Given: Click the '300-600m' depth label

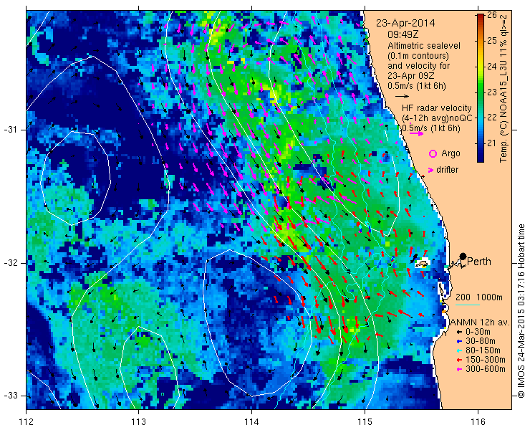Looking at the screenshot, I should [486, 369].
